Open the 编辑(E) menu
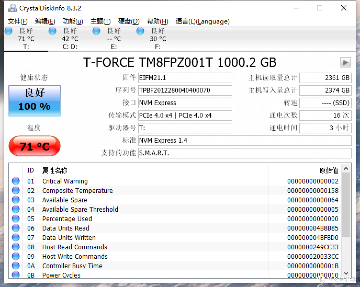Viewport: 360px width, 287px height. pyautogui.click(x=45, y=21)
